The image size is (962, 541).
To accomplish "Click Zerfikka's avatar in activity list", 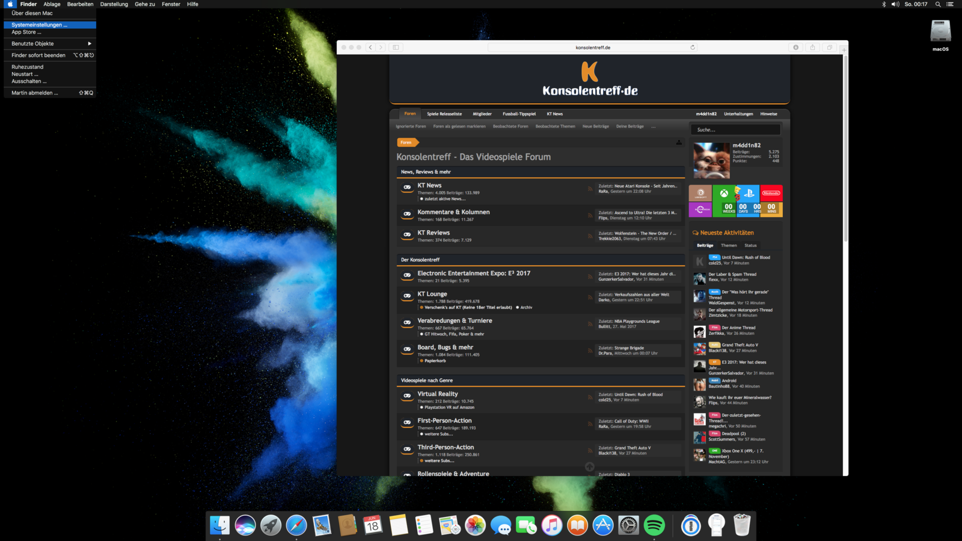I will (x=699, y=332).
